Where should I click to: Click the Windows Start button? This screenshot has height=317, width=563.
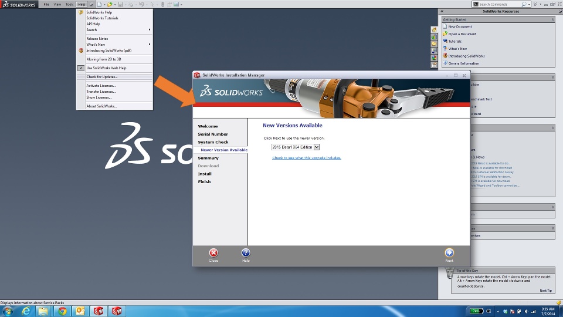coord(8,311)
